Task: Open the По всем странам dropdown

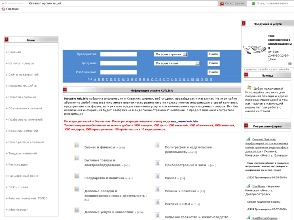Action: 171,54
